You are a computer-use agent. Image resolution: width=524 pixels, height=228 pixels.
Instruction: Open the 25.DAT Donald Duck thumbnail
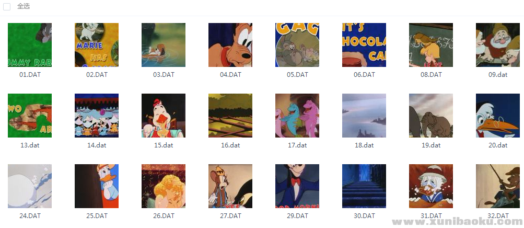pyautogui.click(x=97, y=186)
